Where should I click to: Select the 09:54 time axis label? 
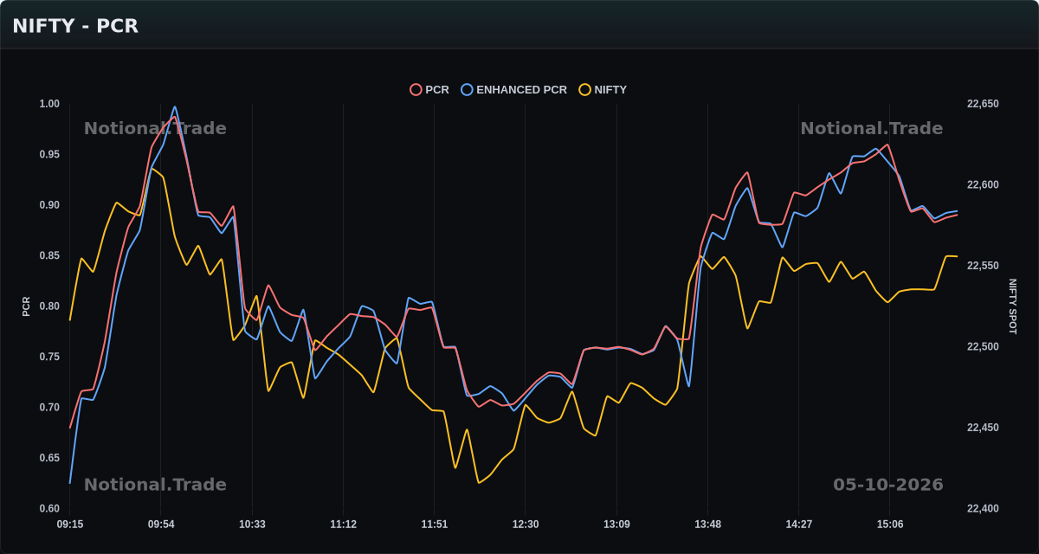coord(161,525)
